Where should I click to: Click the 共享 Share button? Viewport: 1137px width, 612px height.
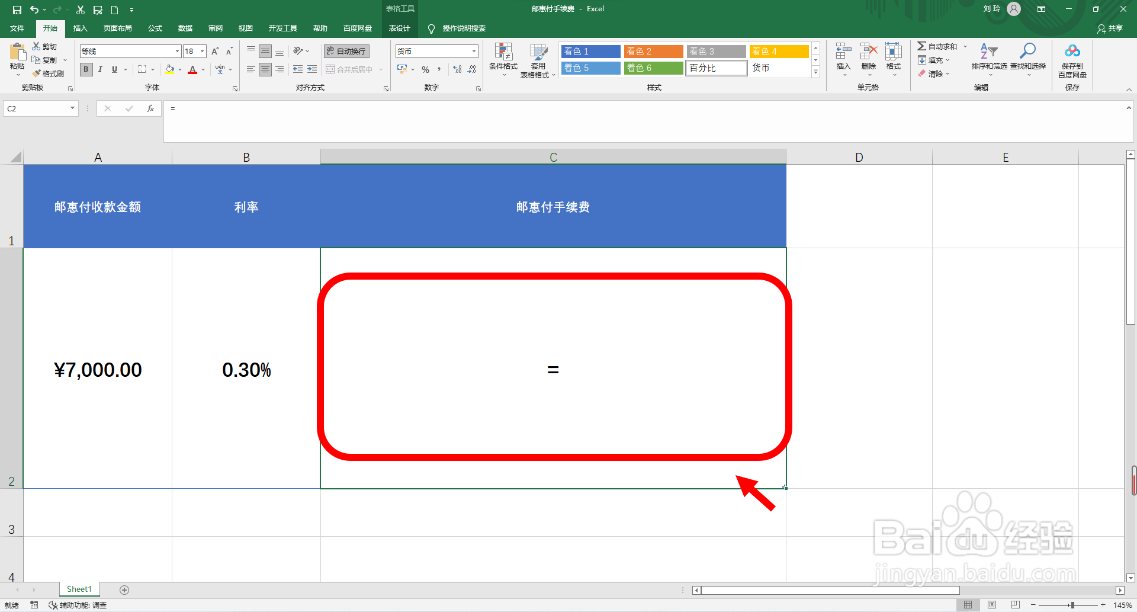tap(1110, 28)
